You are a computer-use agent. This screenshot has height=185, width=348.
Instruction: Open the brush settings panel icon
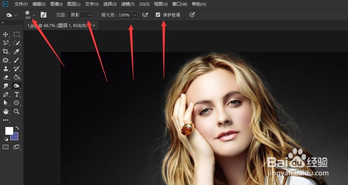pyautogui.click(x=43, y=15)
